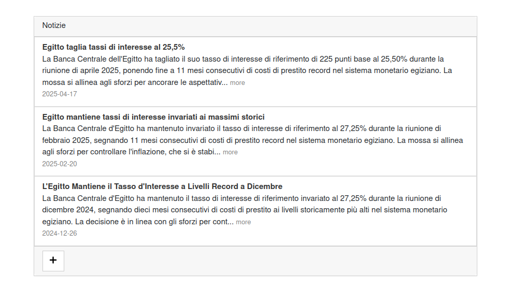
Task: Click empty header area right of Notizie
Action: click(x=271, y=26)
